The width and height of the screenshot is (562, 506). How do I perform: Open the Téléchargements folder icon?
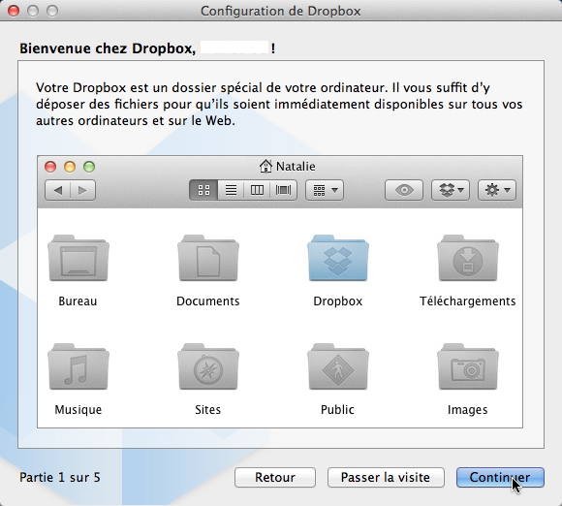pos(468,258)
